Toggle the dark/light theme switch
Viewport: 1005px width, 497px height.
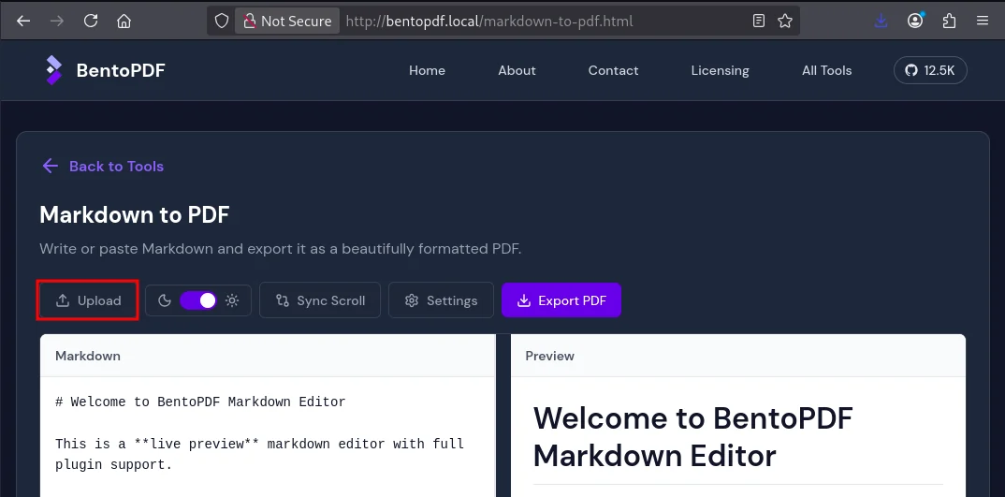click(198, 300)
